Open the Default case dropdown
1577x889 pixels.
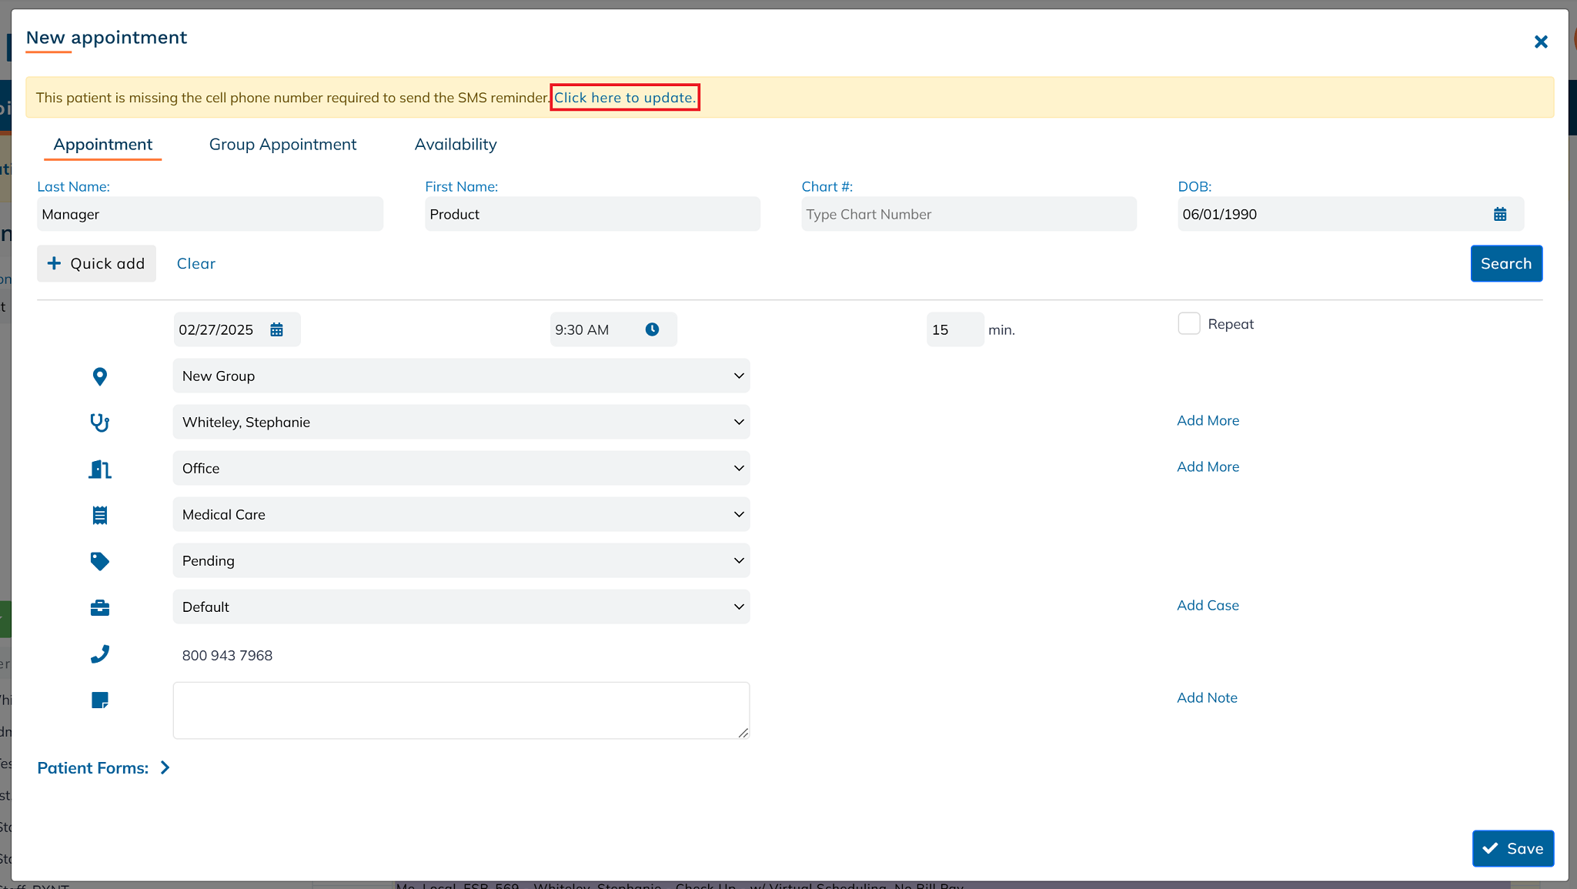click(x=462, y=607)
